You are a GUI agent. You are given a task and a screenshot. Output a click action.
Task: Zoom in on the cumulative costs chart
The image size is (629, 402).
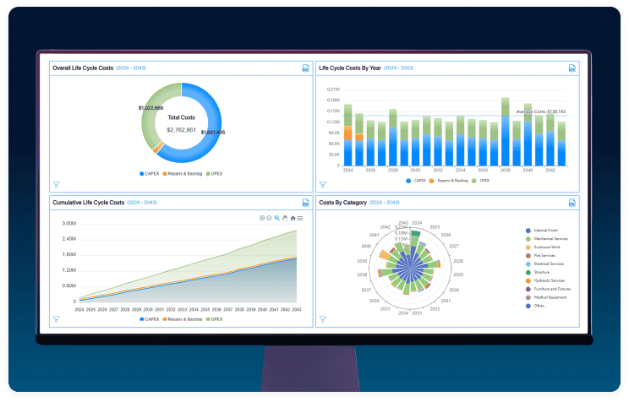262,218
